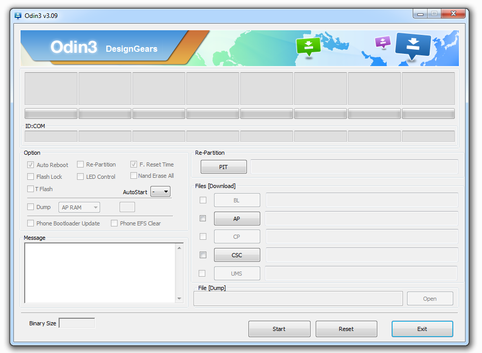This screenshot has width=482, height=353.
Task: Click the PIT button
Action: click(x=223, y=167)
